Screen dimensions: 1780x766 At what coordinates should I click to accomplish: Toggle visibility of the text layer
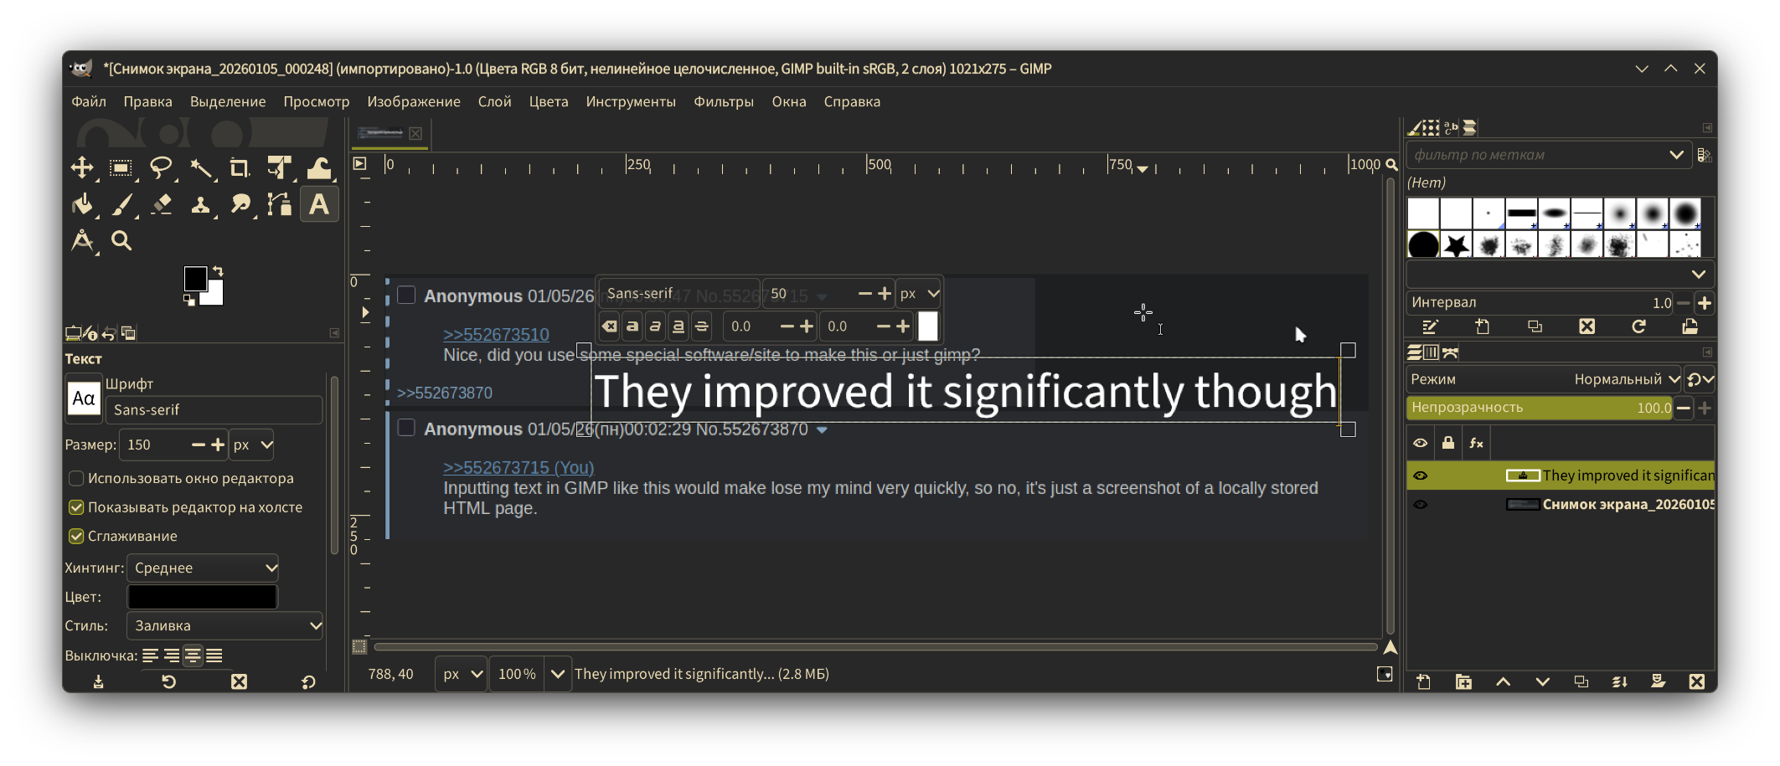[1421, 476]
